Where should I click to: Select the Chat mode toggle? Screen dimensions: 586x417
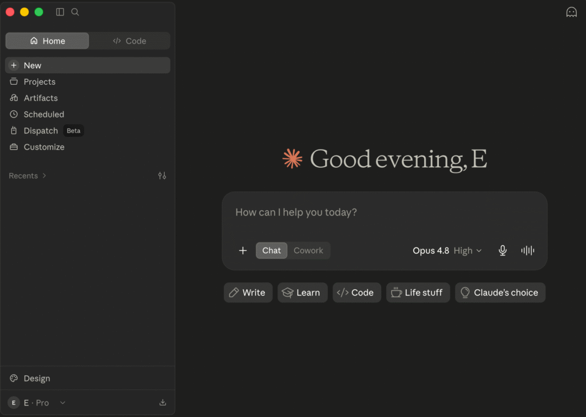[x=271, y=250]
